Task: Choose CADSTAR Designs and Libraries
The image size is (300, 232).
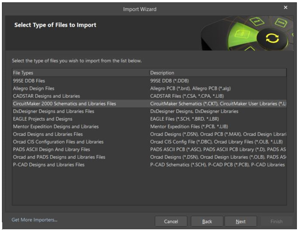Action: (46, 96)
